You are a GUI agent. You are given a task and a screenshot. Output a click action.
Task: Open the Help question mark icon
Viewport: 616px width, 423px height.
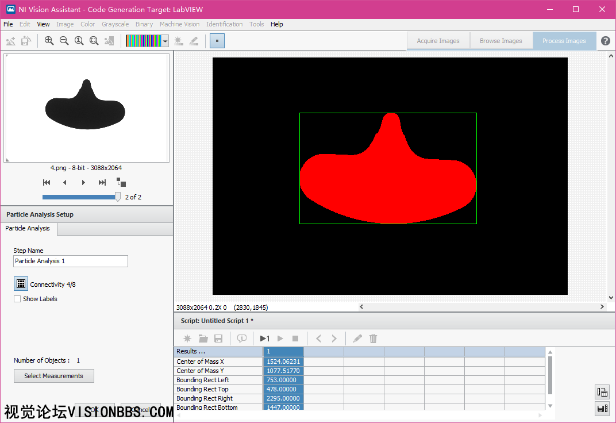606,41
